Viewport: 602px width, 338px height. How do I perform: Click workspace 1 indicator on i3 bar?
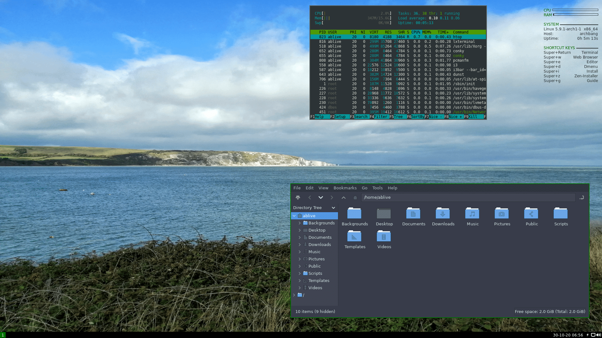coord(3,335)
